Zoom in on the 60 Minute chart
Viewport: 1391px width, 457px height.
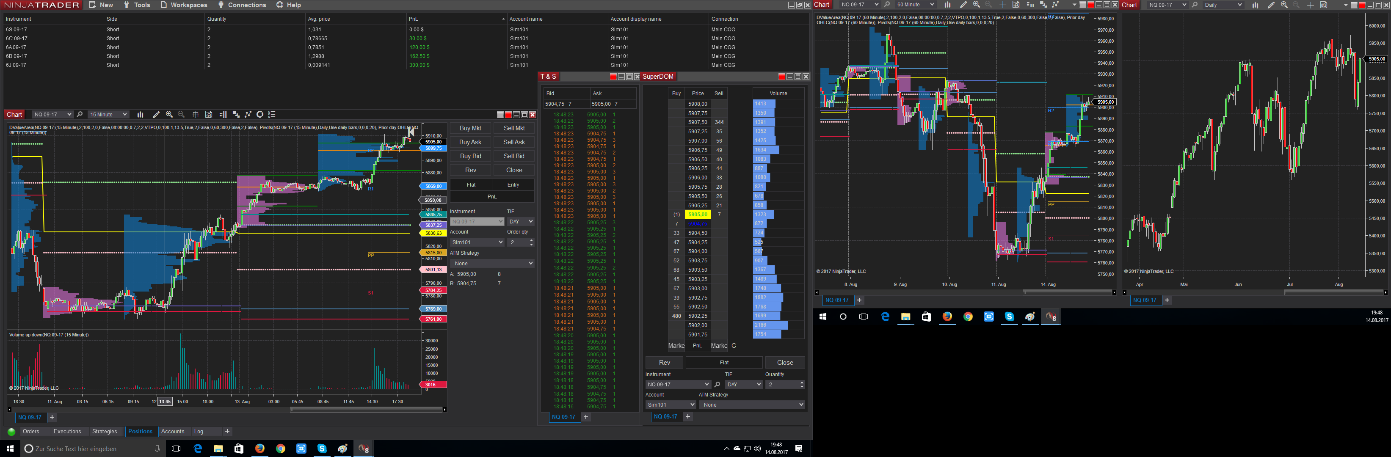(976, 5)
